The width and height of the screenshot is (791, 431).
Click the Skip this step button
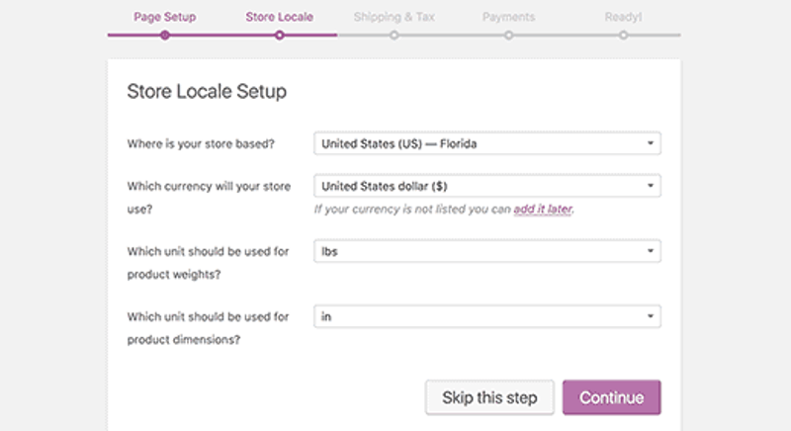tap(489, 397)
